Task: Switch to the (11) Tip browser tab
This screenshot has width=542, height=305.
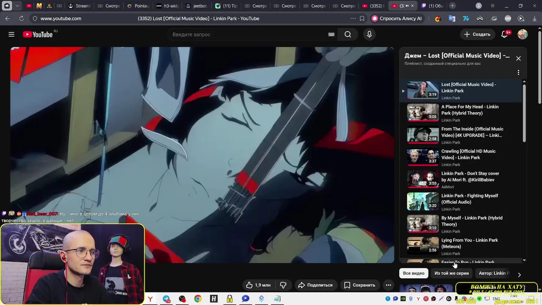Action: point(227,6)
